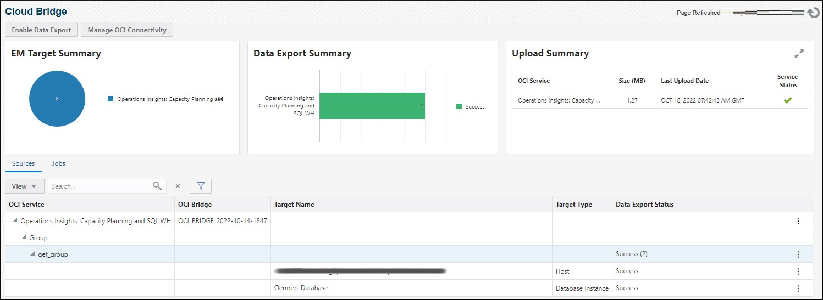823x300 pixels.
Task: Open actions menu for Operations Insights row
Action: click(x=798, y=221)
